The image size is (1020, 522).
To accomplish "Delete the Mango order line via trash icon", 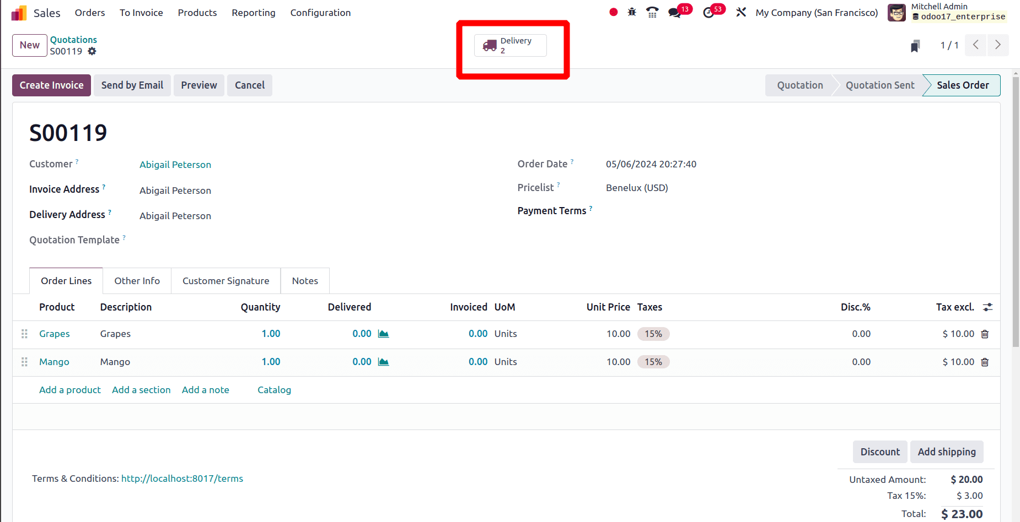I will point(985,362).
